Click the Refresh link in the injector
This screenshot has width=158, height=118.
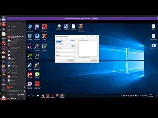click(x=72, y=40)
